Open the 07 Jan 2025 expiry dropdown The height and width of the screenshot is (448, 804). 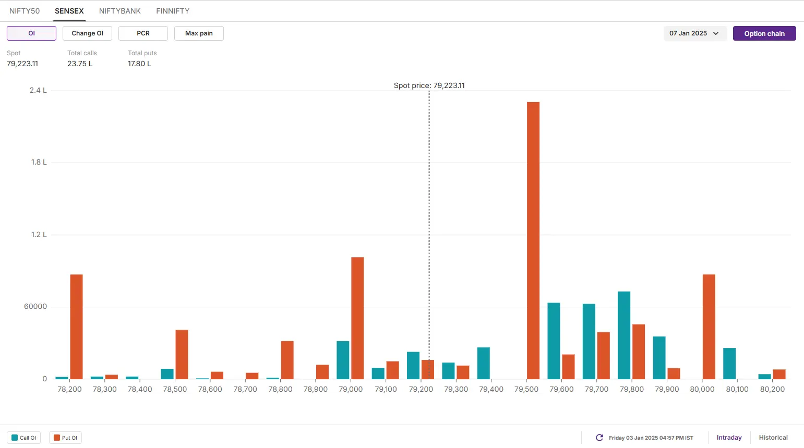(x=695, y=33)
